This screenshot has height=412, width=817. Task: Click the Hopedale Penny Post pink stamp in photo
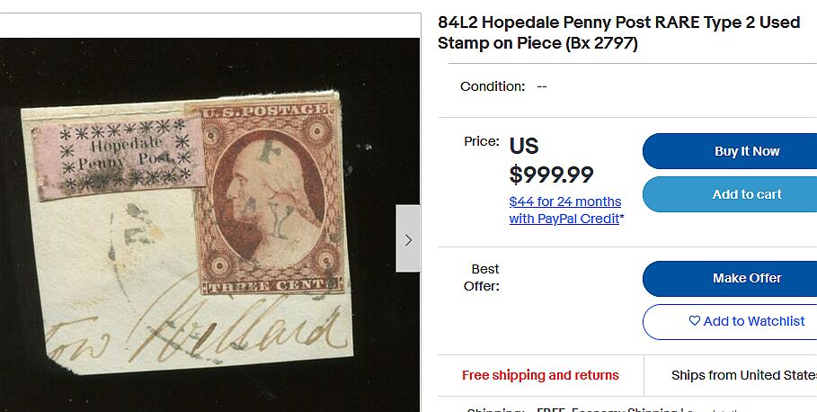click(119, 157)
